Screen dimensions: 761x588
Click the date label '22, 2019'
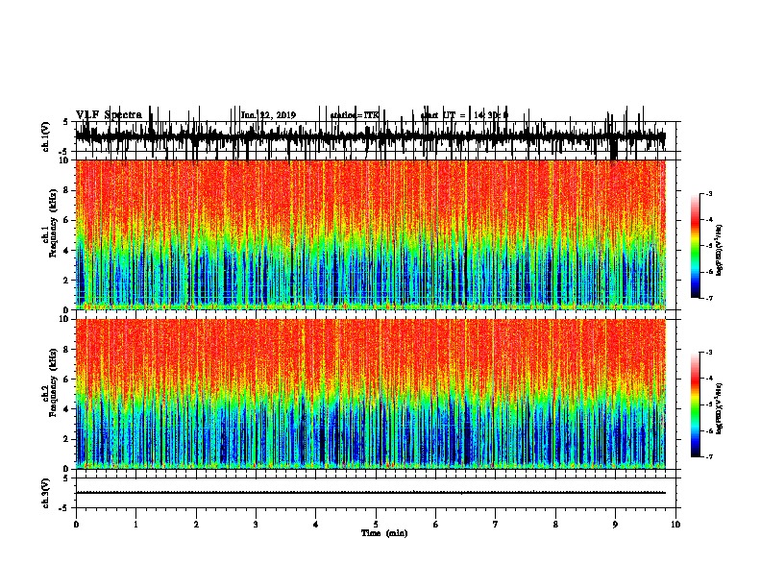[278, 115]
